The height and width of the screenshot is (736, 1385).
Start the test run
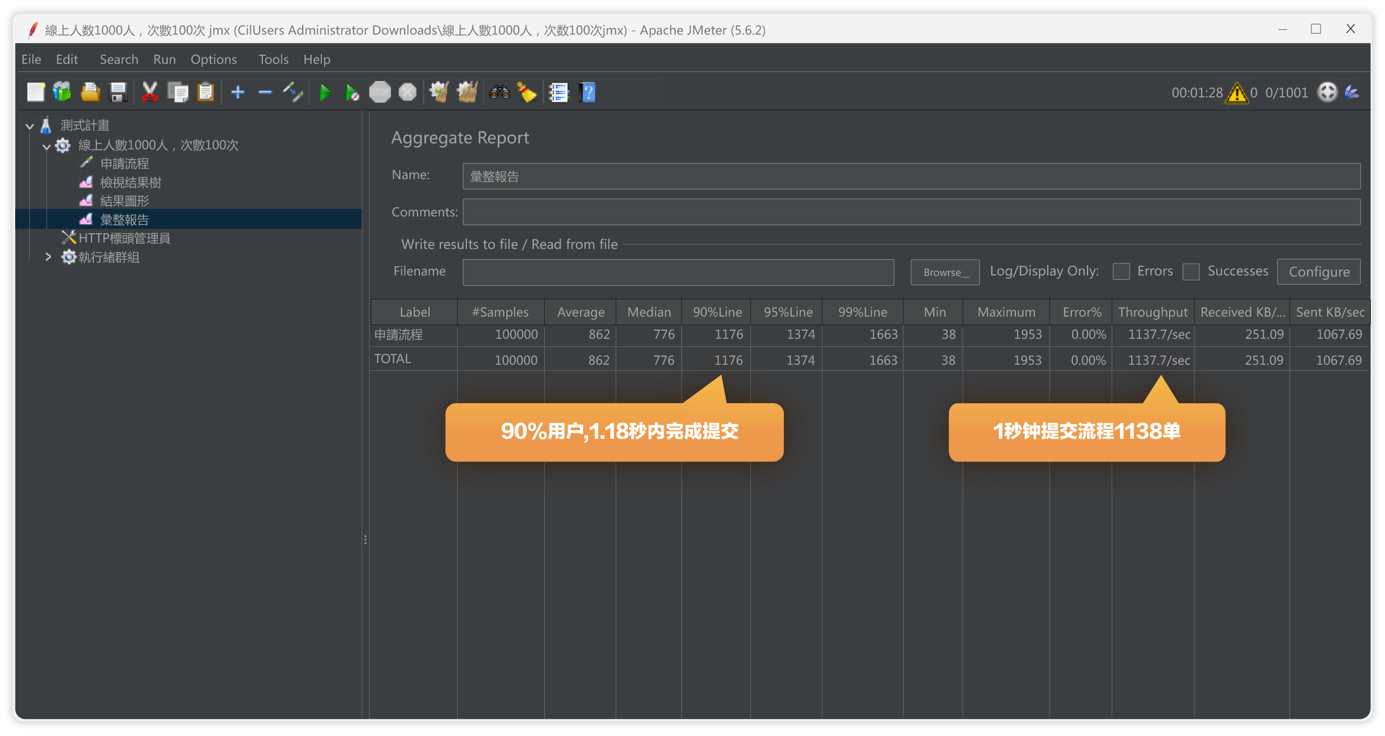326,92
